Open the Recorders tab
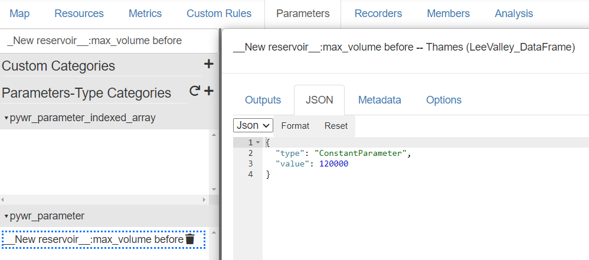Screen dimensions: 589x260 pyautogui.click(x=378, y=14)
